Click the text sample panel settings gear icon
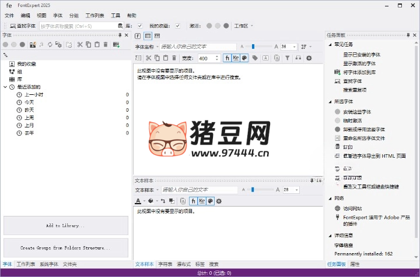 pos(219,201)
